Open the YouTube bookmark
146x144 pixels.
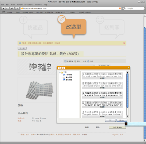coord(39,12)
